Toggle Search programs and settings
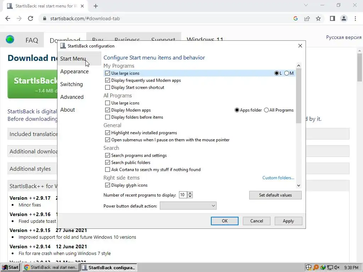This screenshot has height=272, width=363. click(x=107, y=155)
